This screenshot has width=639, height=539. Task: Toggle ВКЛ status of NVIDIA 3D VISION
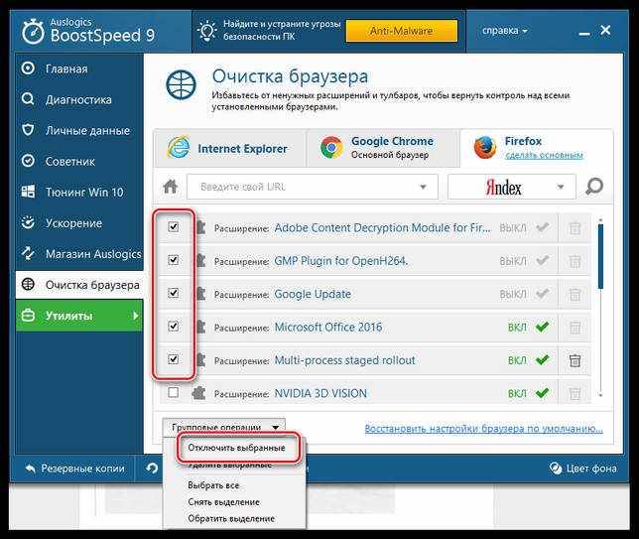(x=529, y=393)
